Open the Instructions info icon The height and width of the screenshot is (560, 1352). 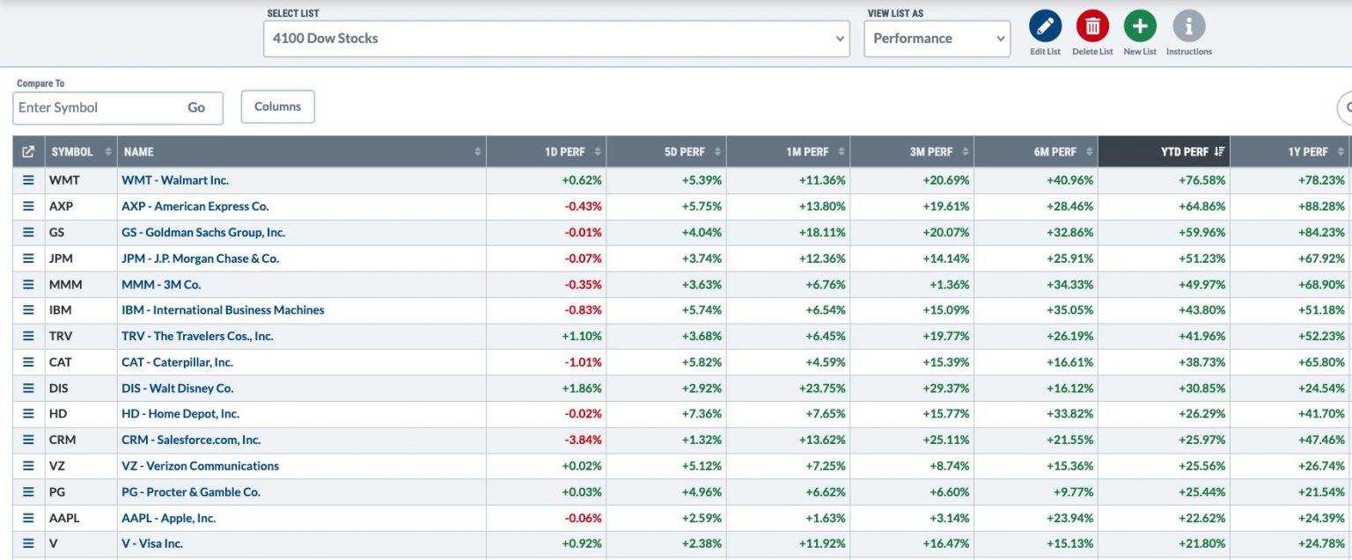pyautogui.click(x=1189, y=26)
